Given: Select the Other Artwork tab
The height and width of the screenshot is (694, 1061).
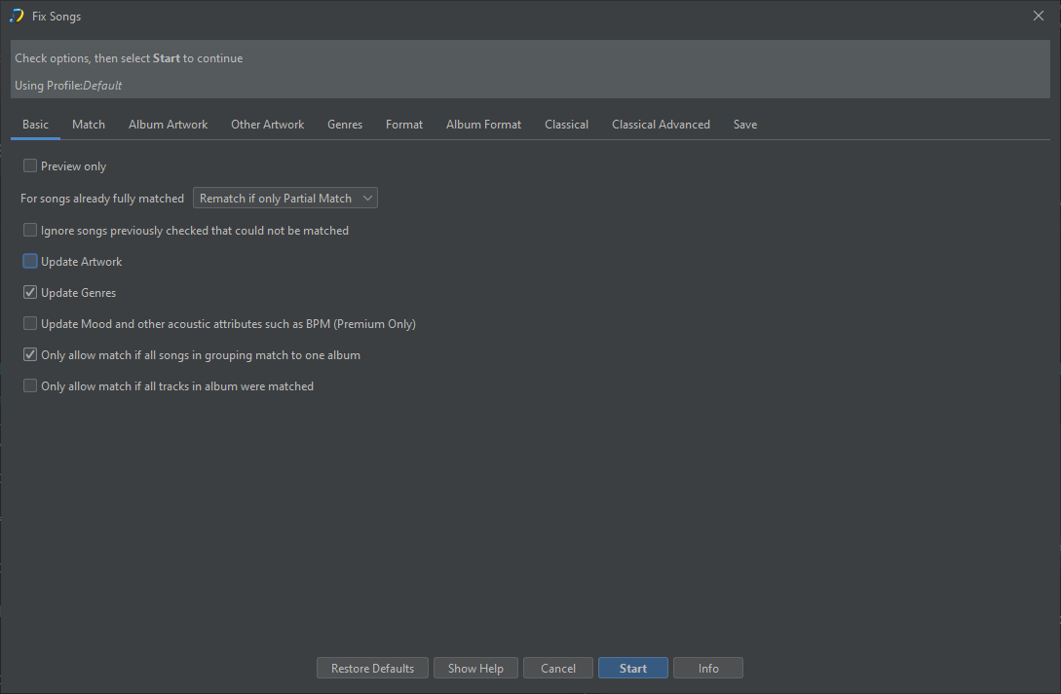Looking at the screenshot, I should (267, 125).
